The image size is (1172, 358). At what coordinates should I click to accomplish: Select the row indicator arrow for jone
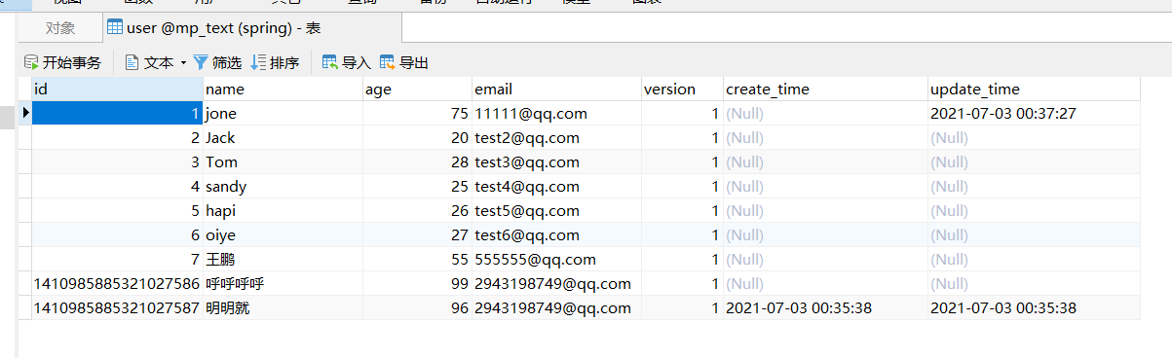coord(25,113)
